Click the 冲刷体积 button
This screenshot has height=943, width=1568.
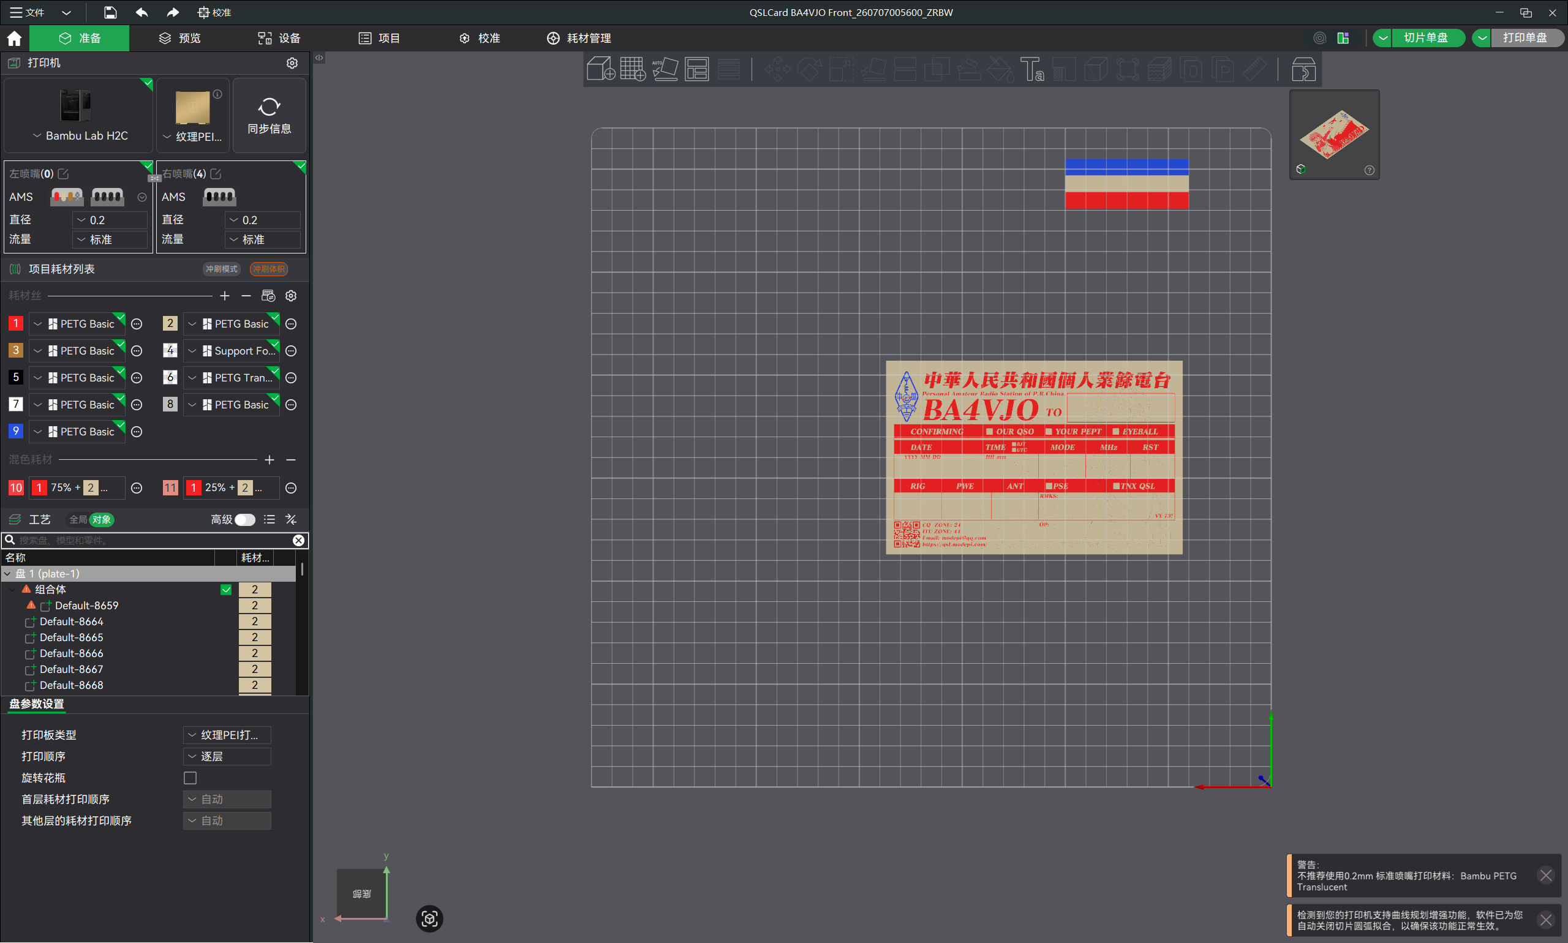click(x=269, y=269)
